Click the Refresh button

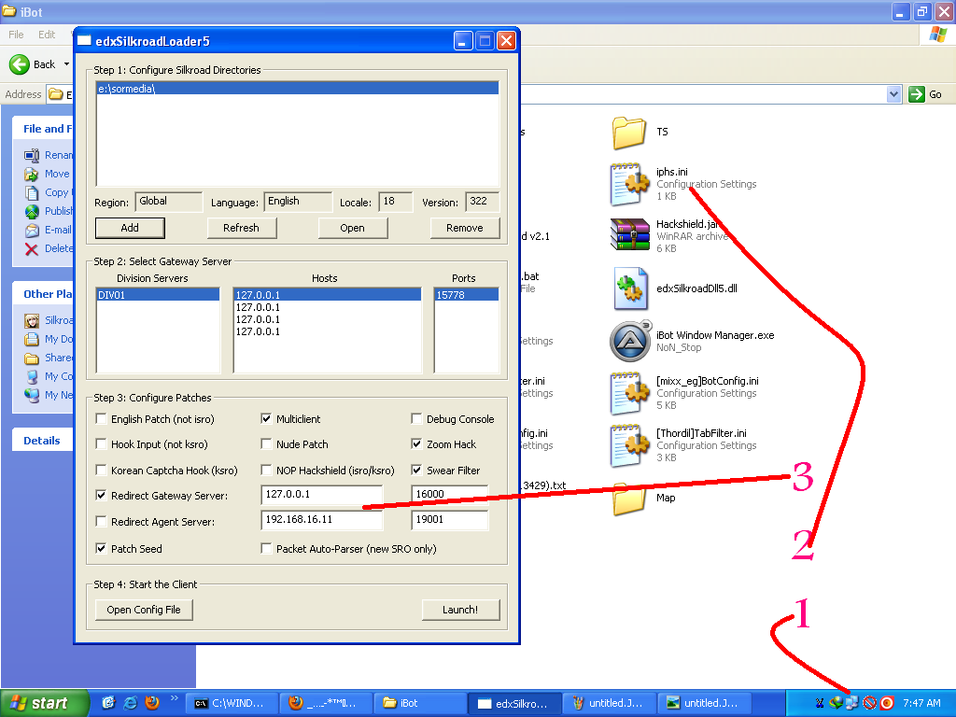[242, 228]
